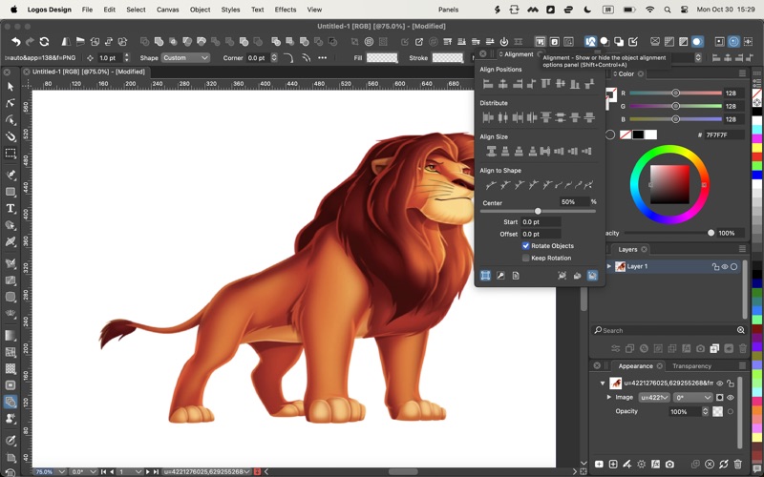Click the highlighted icon at Alignment panel bottom right

click(x=592, y=276)
